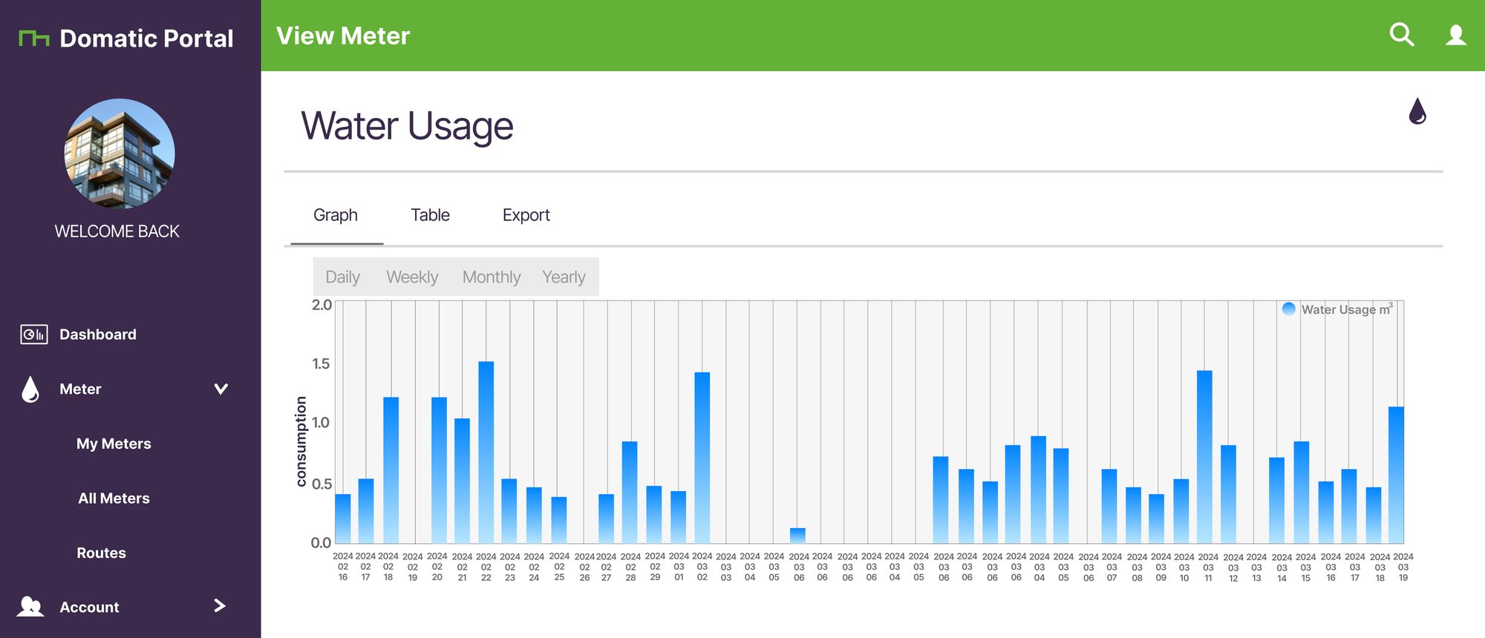Click the View Meter header title
This screenshot has height=638, width=1485.
343,36
